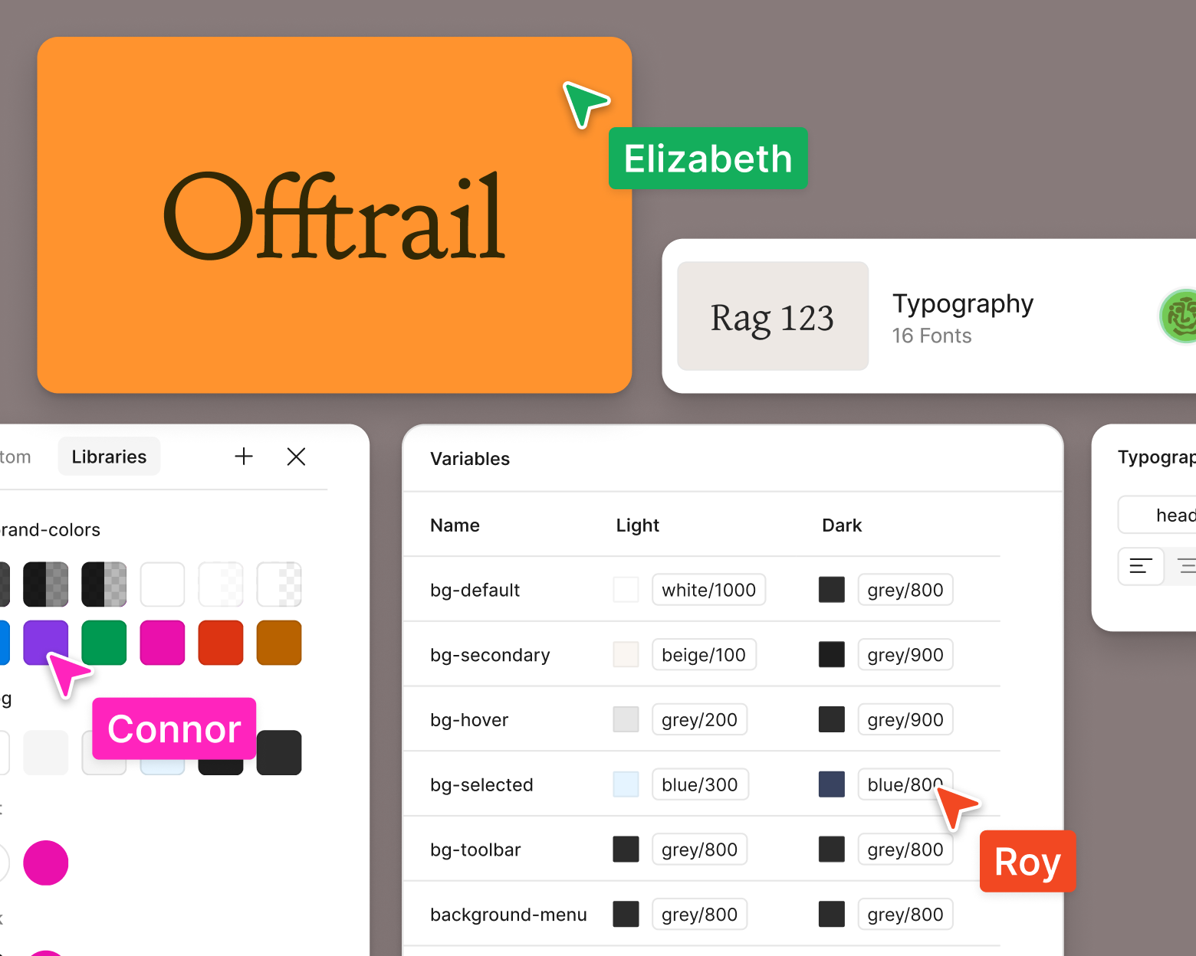This screenshot has width=1196, height=956.
Task: Click the bg-hover variable name
Action: (x=470, y=720)
